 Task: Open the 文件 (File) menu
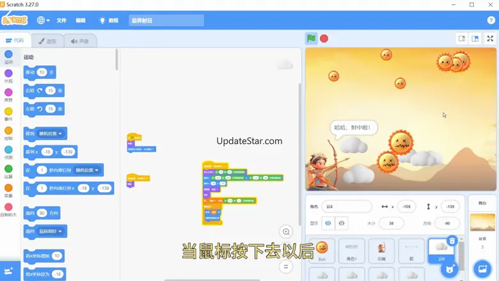(61, 20)
